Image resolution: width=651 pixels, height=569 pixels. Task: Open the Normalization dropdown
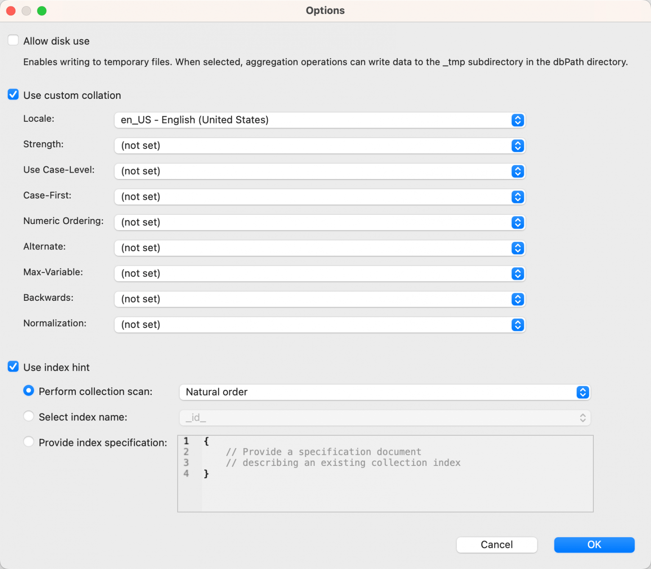[x=320, y=325]
